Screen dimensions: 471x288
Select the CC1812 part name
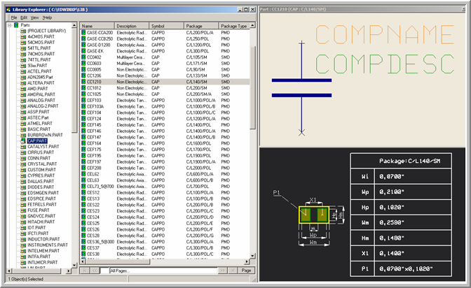(x=94, y=88)
